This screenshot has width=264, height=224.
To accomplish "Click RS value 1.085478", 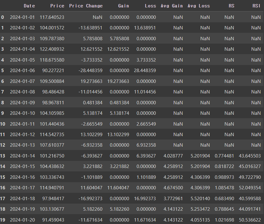I will (224, 188).
